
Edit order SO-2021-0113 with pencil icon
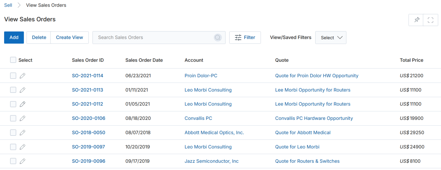coord(22,90)
